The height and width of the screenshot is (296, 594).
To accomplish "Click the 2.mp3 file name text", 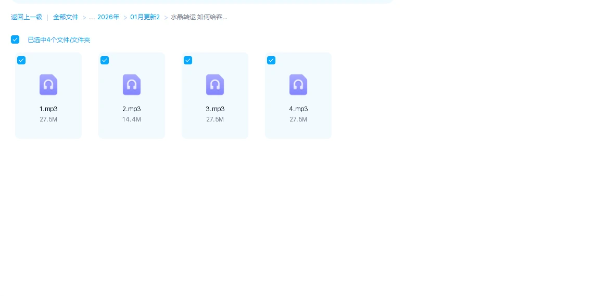I will (132, 109).
